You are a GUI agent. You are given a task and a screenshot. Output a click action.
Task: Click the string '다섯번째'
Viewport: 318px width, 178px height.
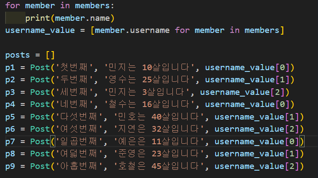tap(79, 117)
